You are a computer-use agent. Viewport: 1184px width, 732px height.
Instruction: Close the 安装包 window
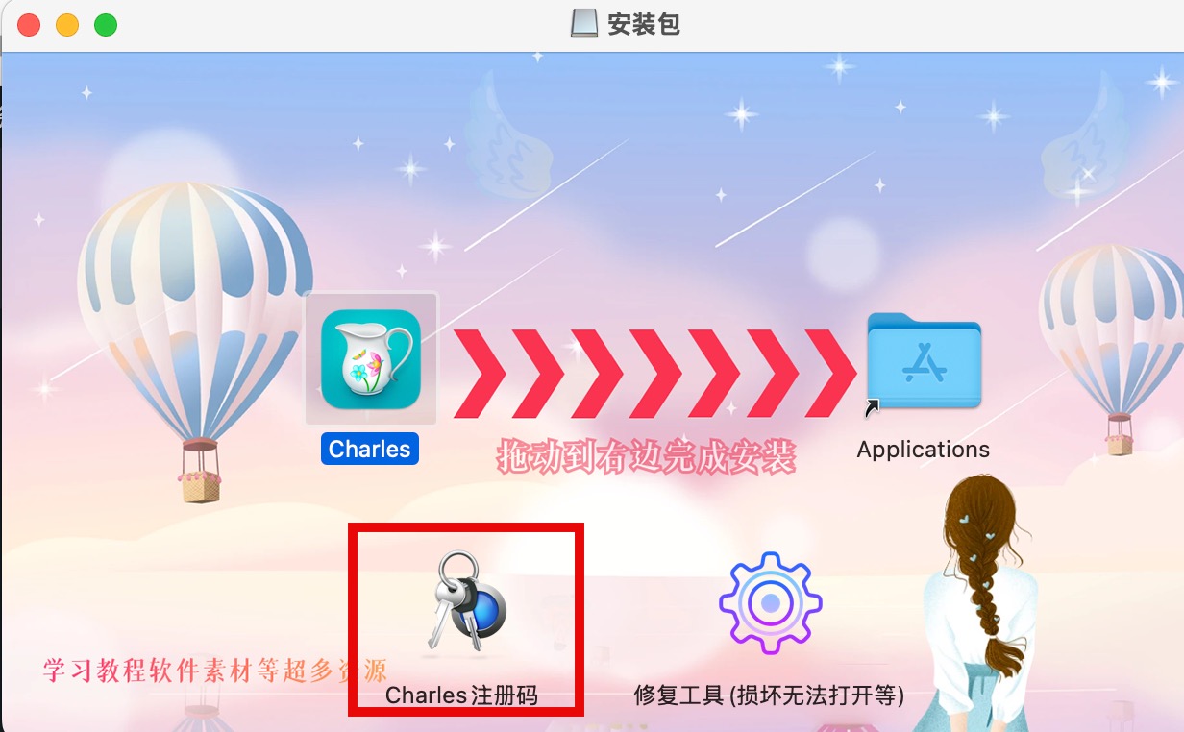coord(29,25)
